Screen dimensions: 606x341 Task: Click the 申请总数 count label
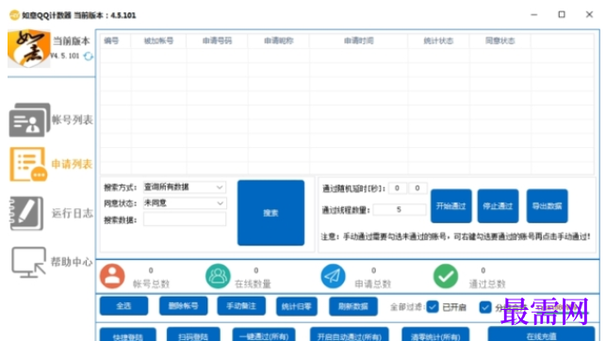tap(373, 284)
